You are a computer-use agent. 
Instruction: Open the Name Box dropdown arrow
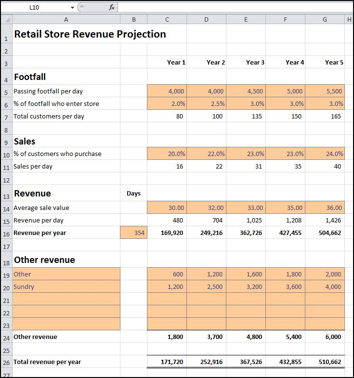(72, 8)
